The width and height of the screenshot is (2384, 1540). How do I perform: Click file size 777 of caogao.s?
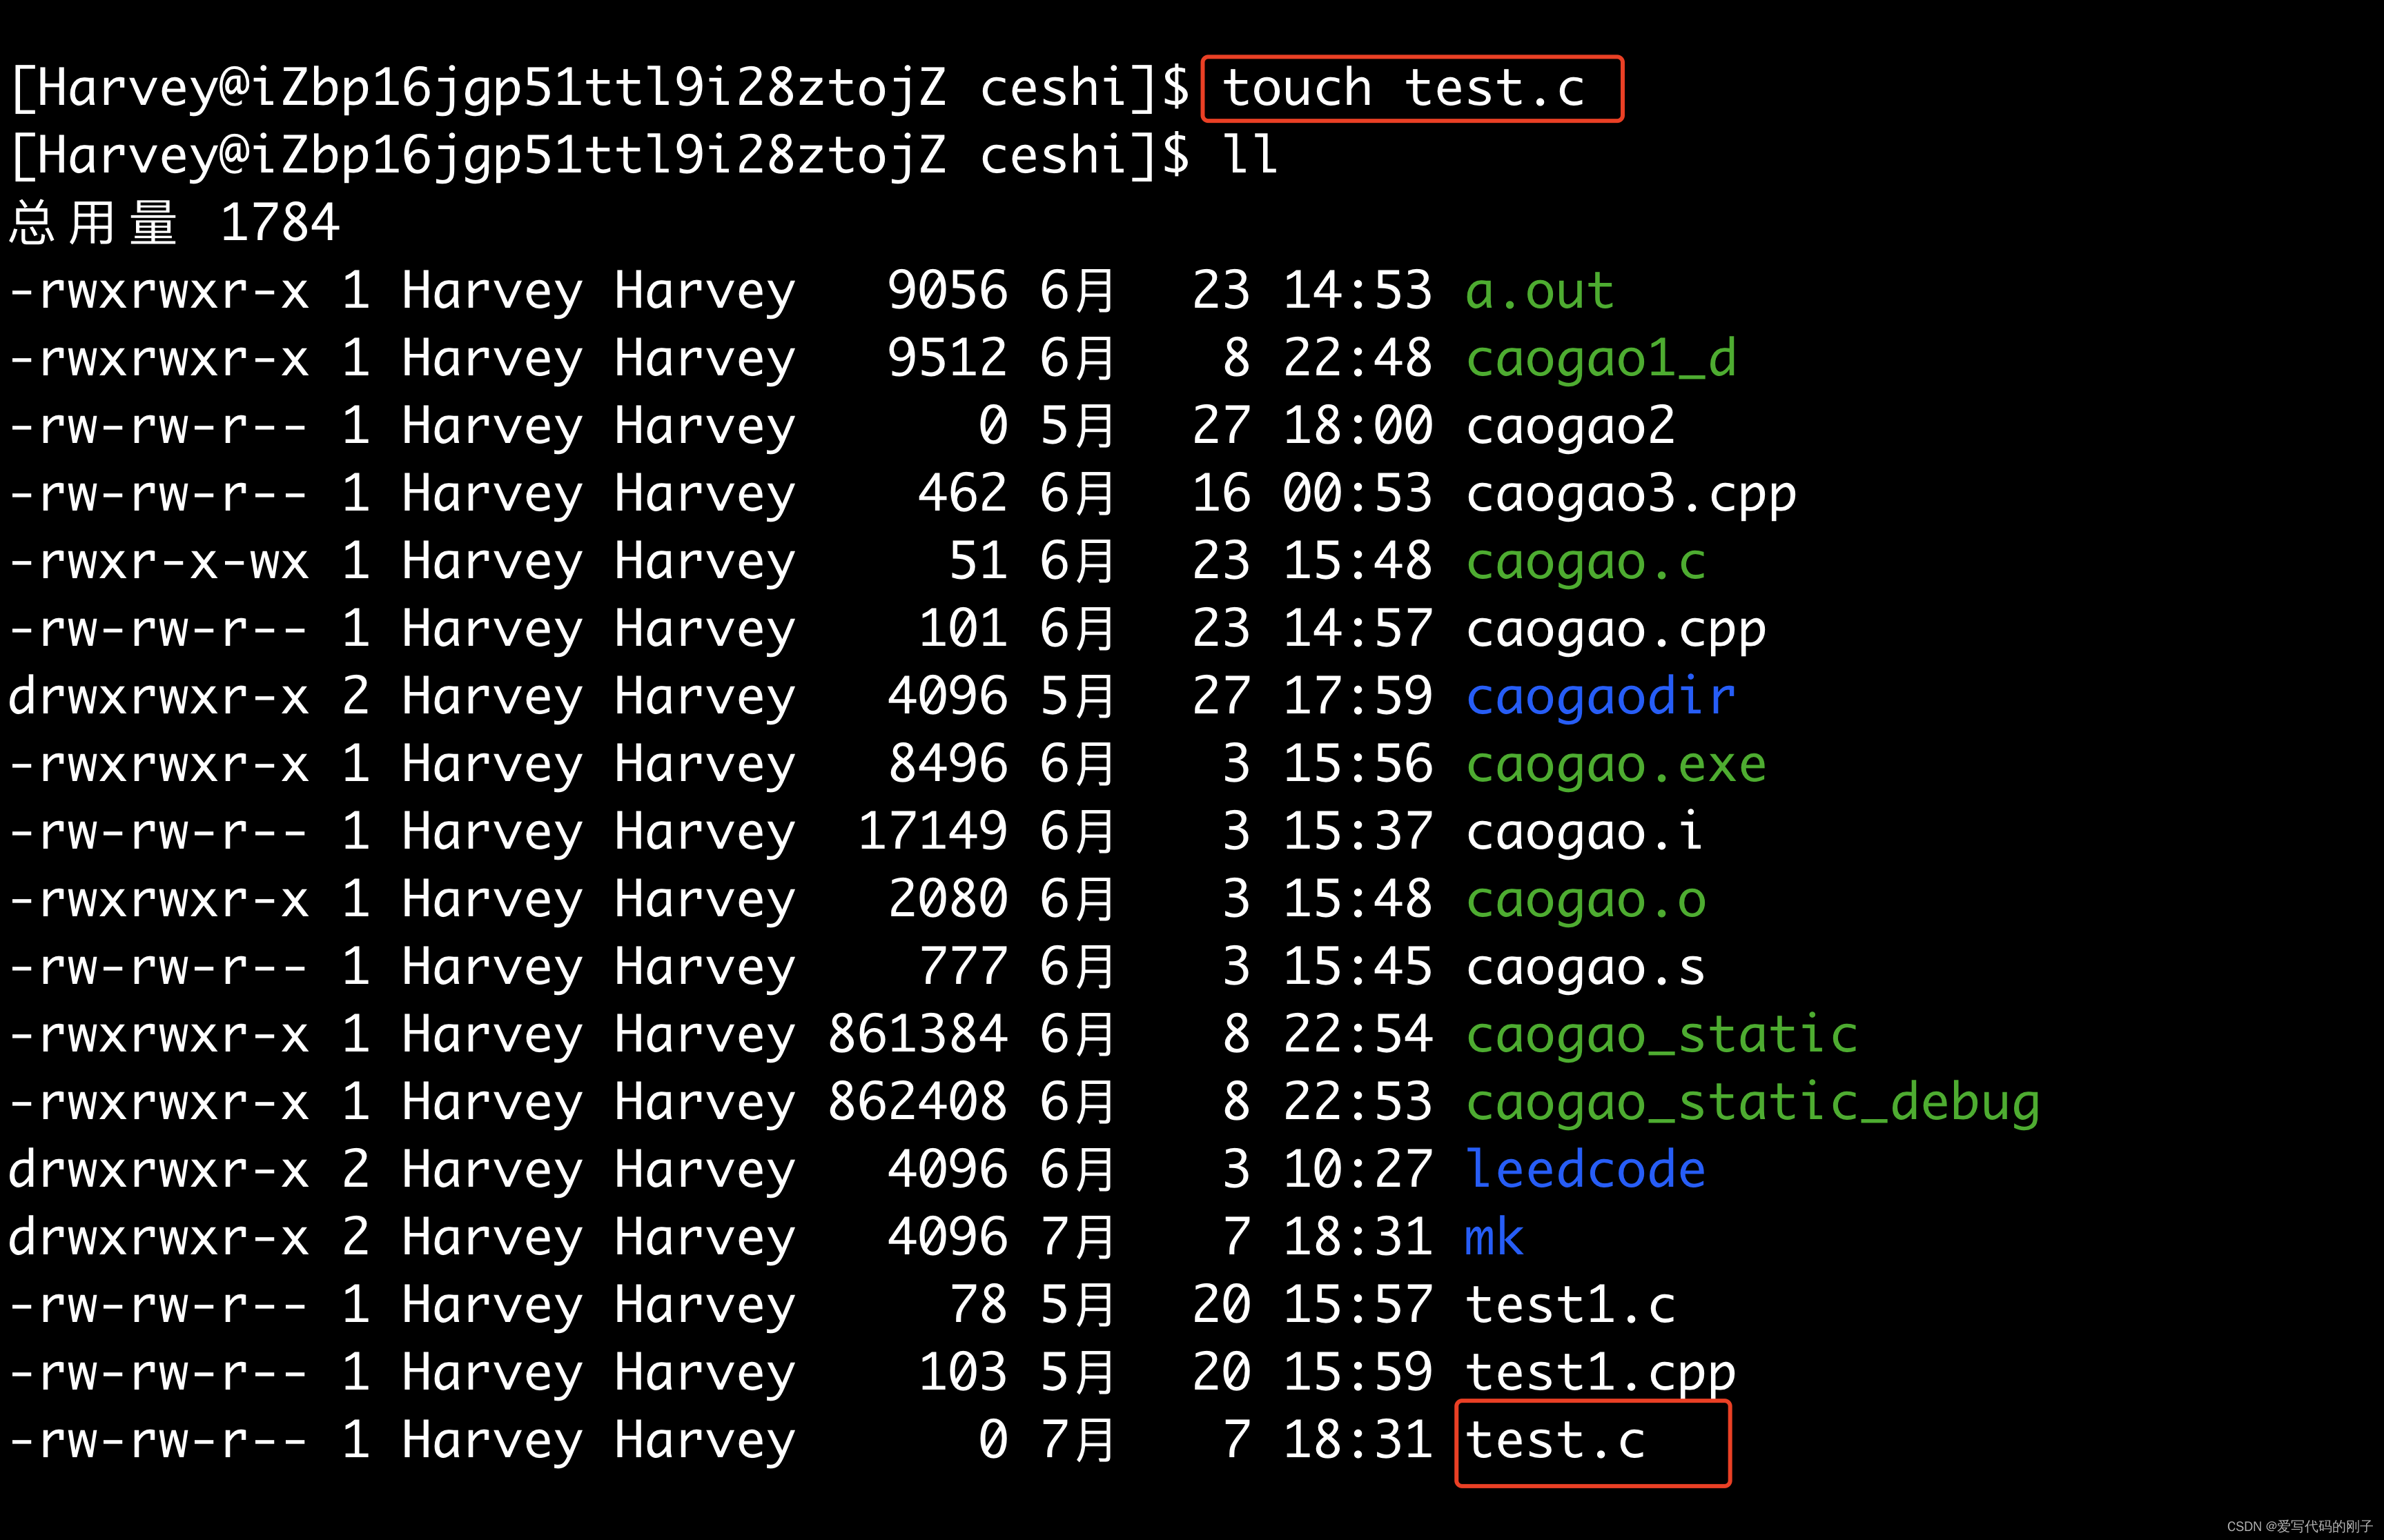tap(962, 967)
